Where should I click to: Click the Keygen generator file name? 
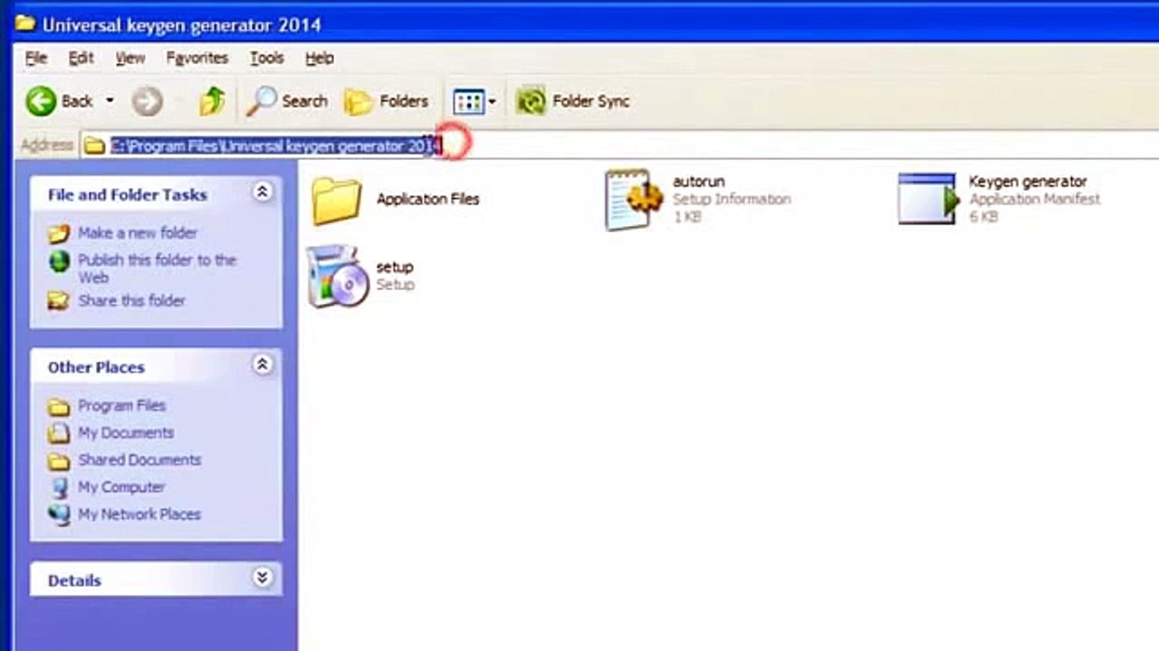coord(1028,182)
